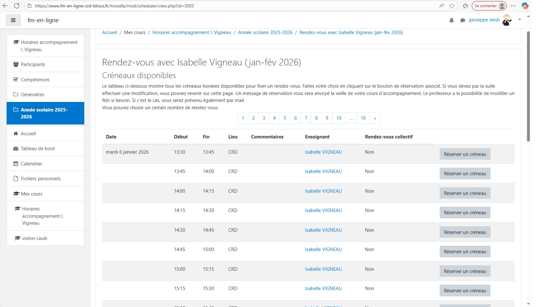This screenshot has height=307, width=546.
Task: Click the read aloud icon in address bar
Action: [x=441, y=6]
